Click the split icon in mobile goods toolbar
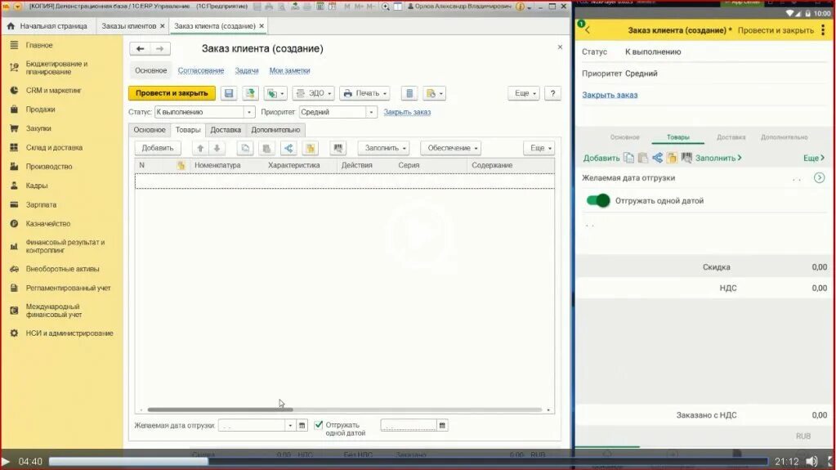Image resolution: width=836 pixels, height=470 pixels. point(657,158)
